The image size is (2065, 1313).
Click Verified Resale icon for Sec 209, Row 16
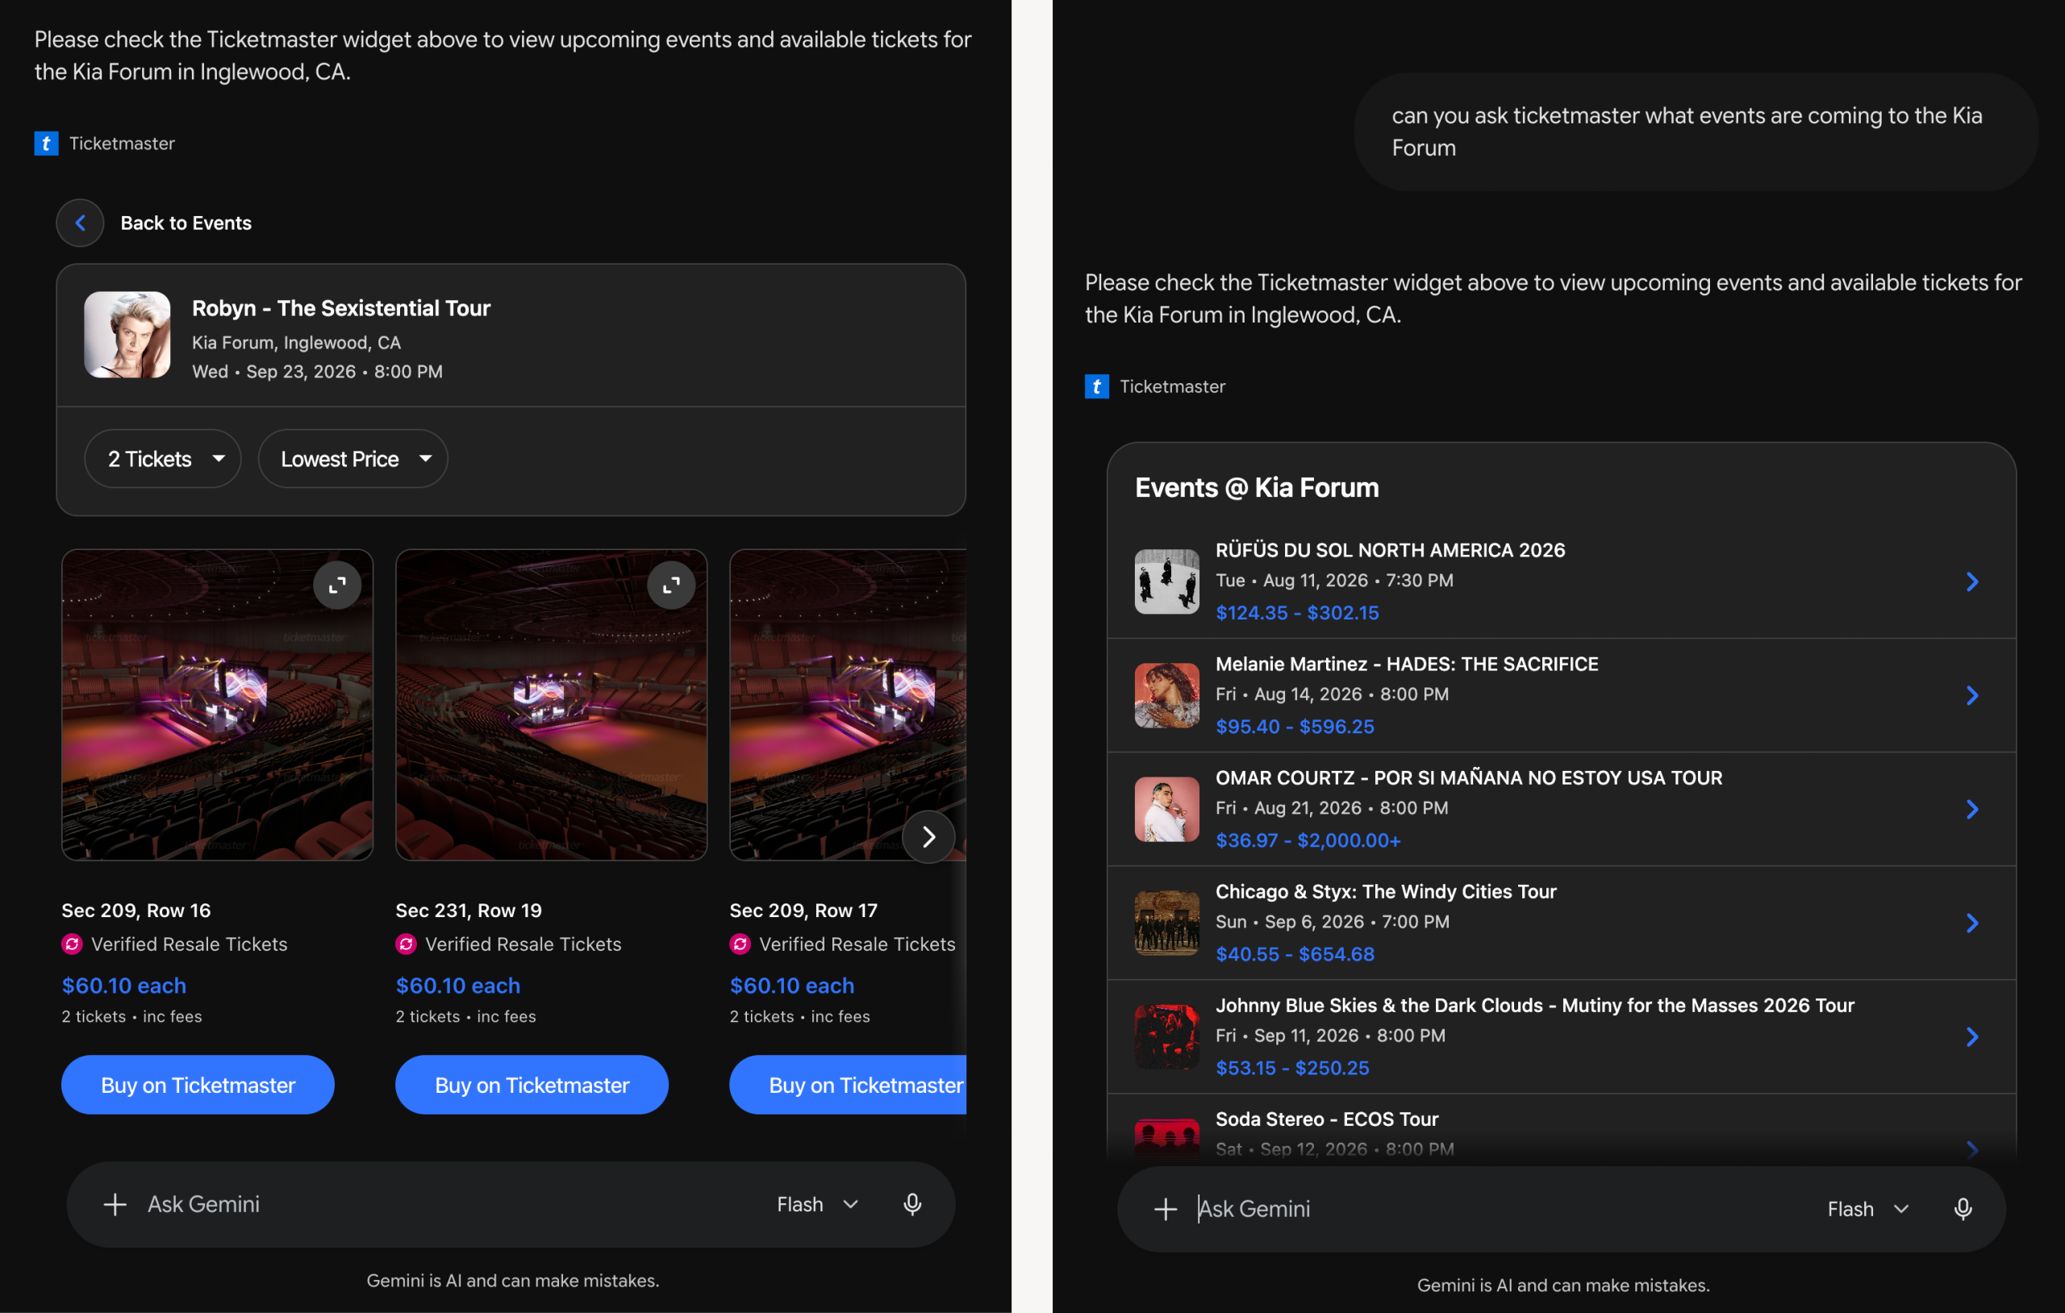click(72, 944)
